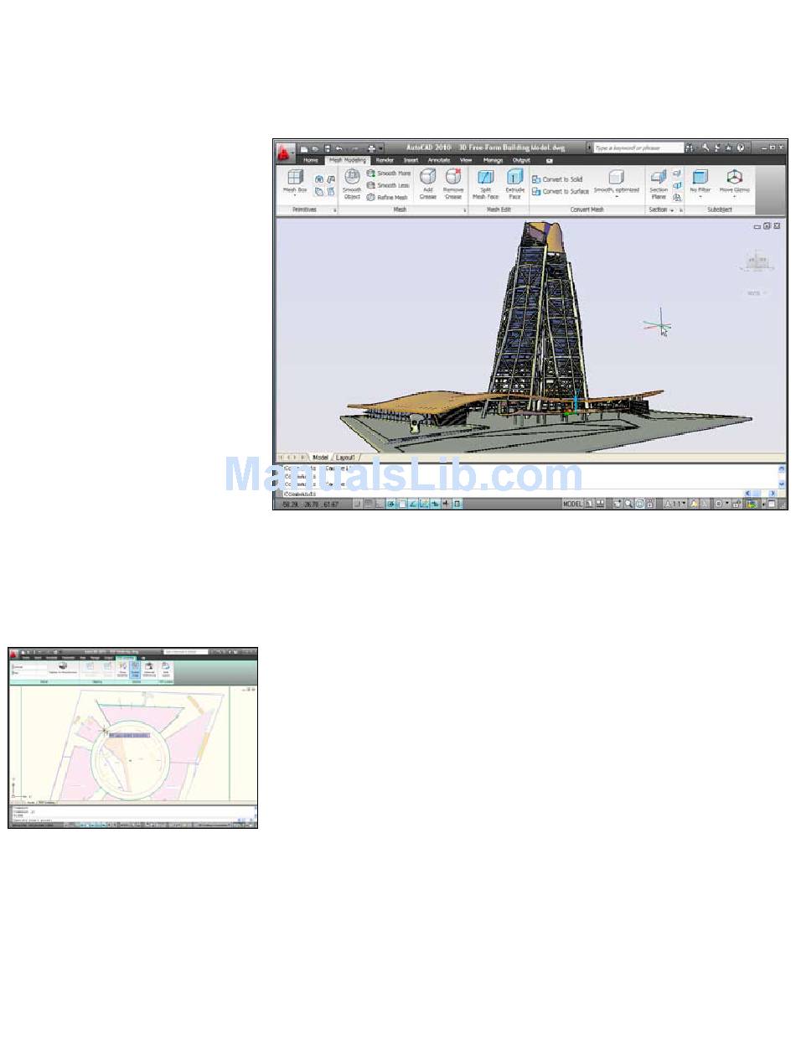The image size is (796, 1040).
Task: Toggle the MODEL space button in status bar
Action: pyautogui.click(x=572, y=505)
